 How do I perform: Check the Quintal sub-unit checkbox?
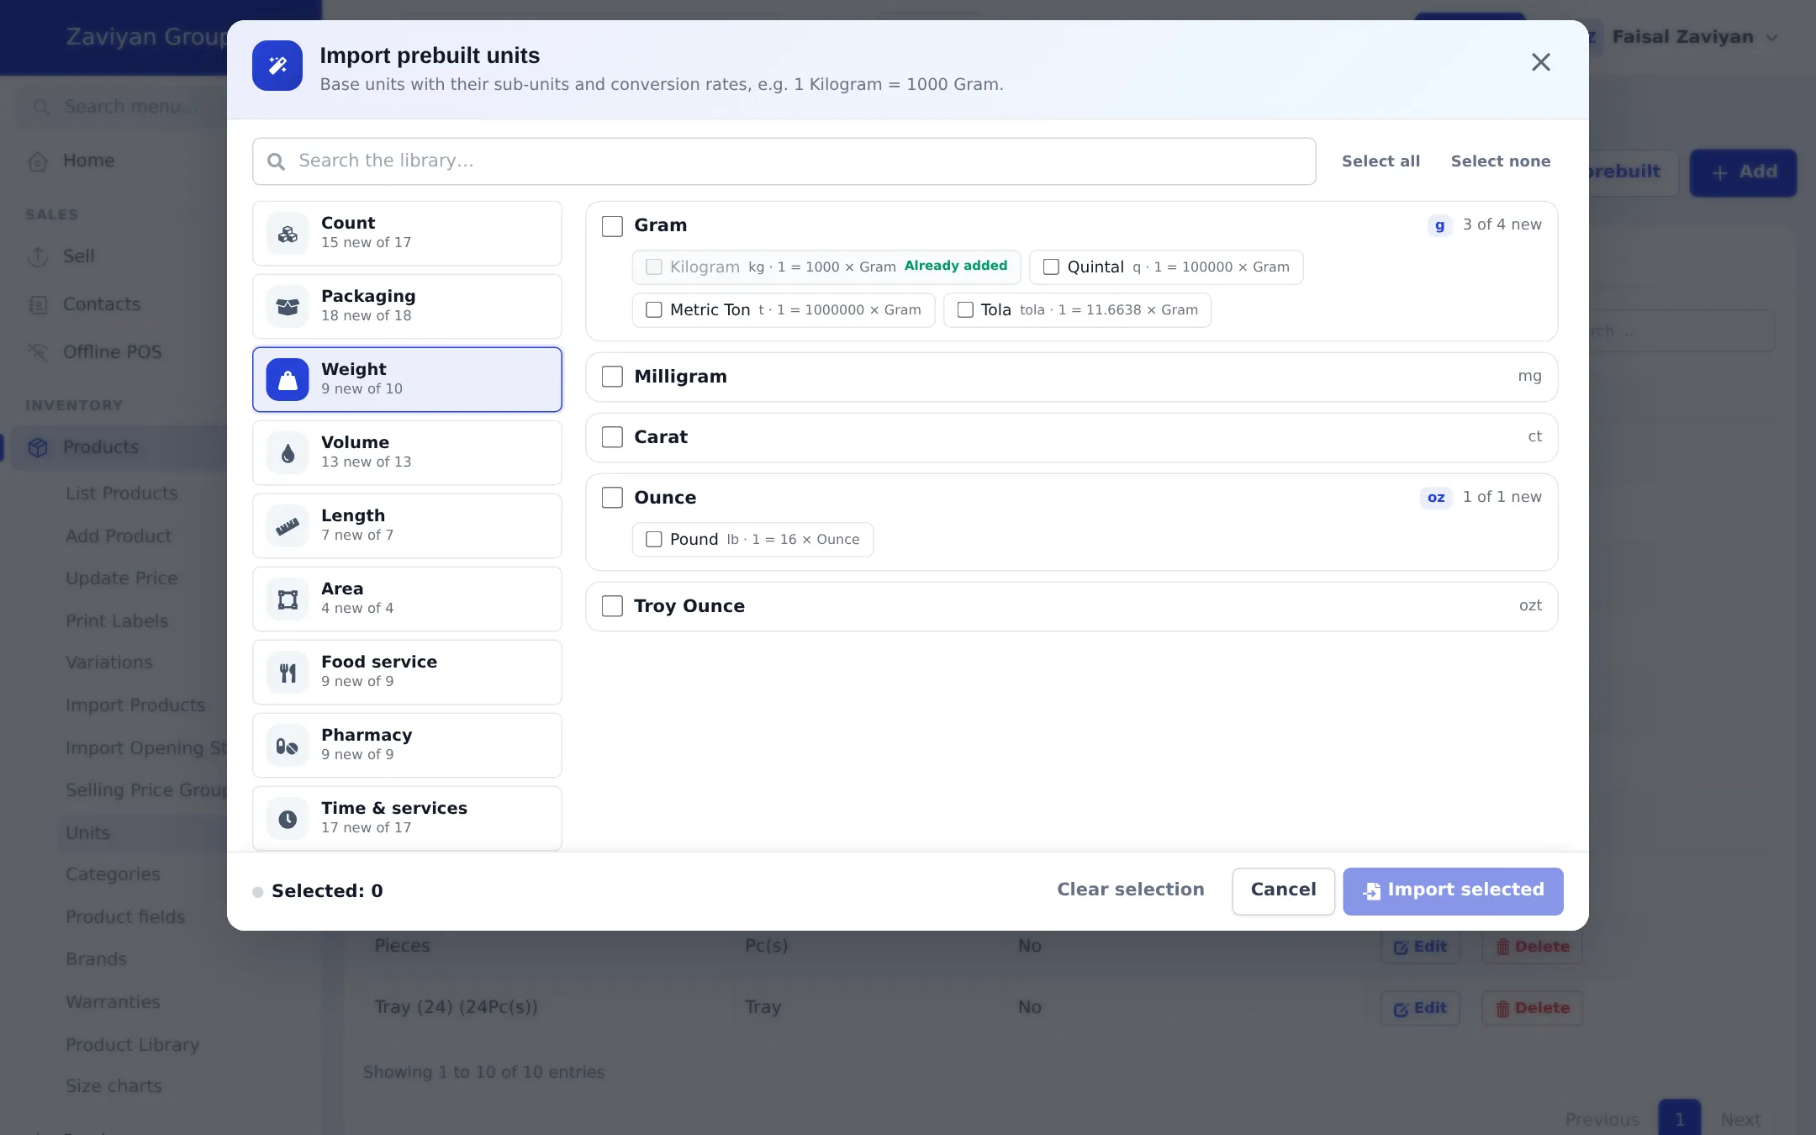point(1051,267)
